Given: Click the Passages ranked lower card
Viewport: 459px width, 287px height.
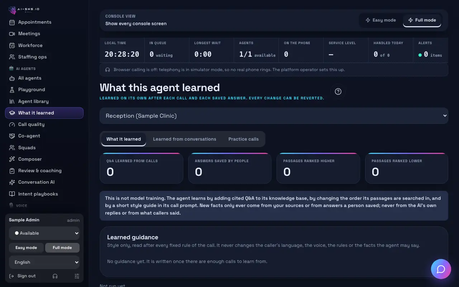Looking at the screenshot, I should [407, 168].
